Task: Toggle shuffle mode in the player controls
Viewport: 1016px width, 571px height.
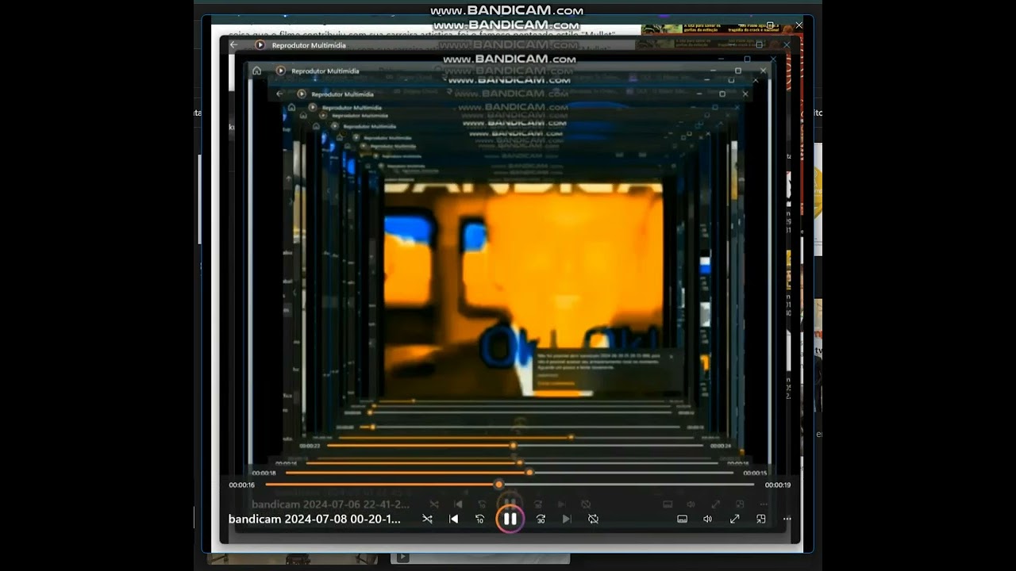Action: click(427, 519)
